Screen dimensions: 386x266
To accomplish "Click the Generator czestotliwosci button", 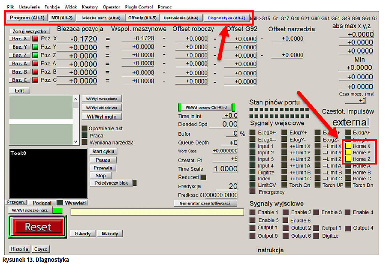I will pos(205,203).
